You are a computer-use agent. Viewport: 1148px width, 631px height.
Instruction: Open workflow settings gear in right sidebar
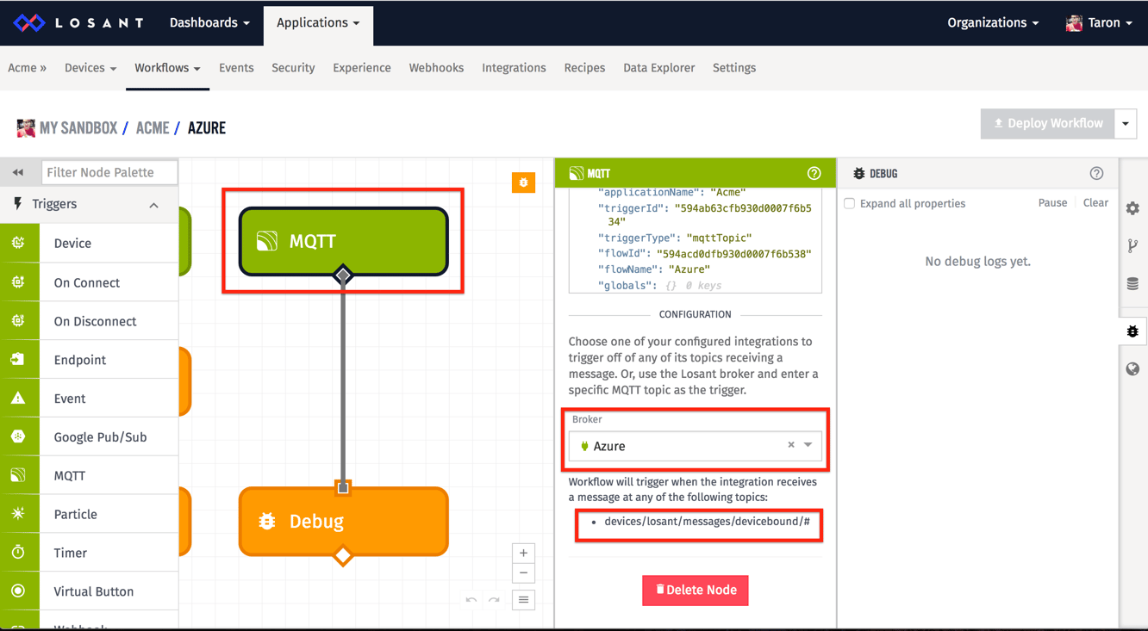click(x=1132, y=207)
